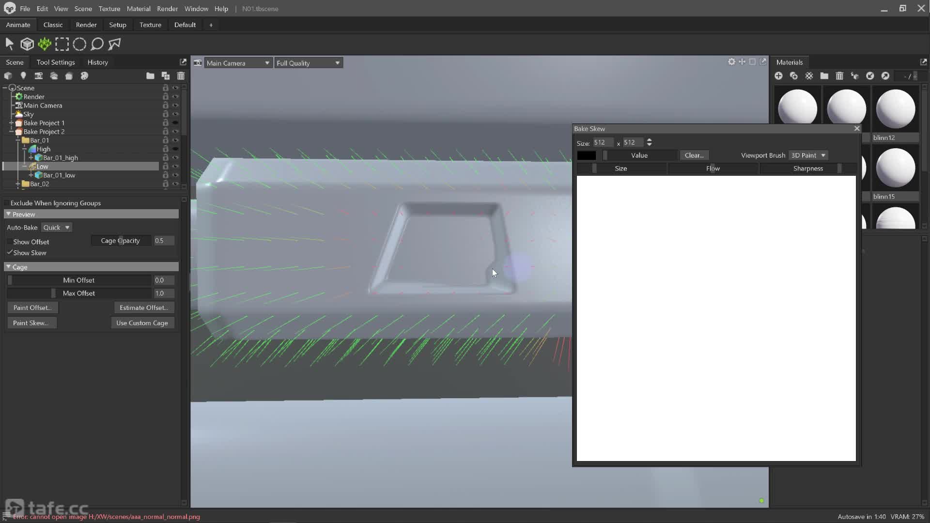Open the File menu
This screenshot has width=930, height=523.
click(25, 9)
